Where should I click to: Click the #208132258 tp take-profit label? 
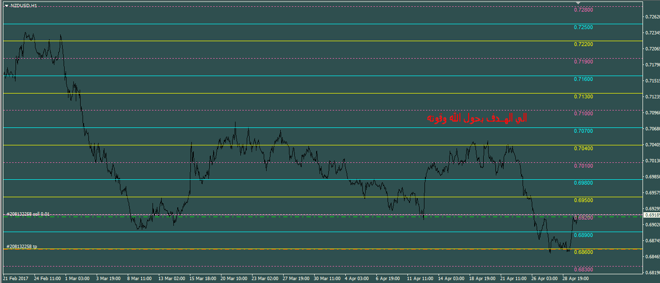click(x=21, y=247)
